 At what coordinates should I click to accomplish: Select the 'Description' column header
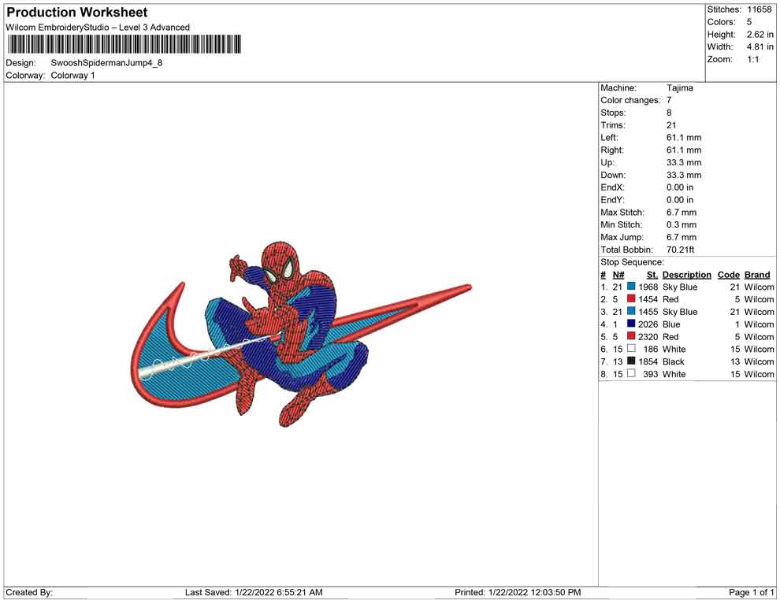(x=687, y=274)
